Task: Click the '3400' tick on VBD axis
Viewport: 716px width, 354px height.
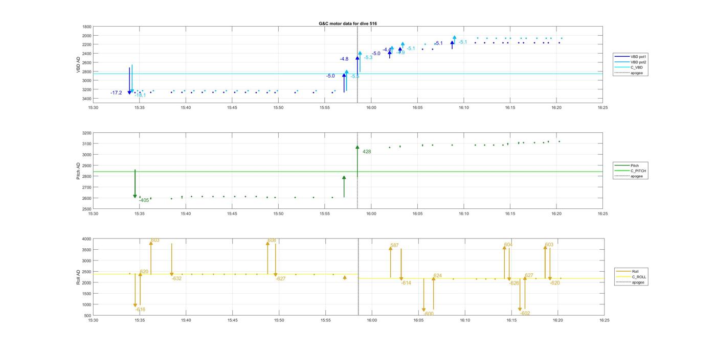Action: click(87, 99)
